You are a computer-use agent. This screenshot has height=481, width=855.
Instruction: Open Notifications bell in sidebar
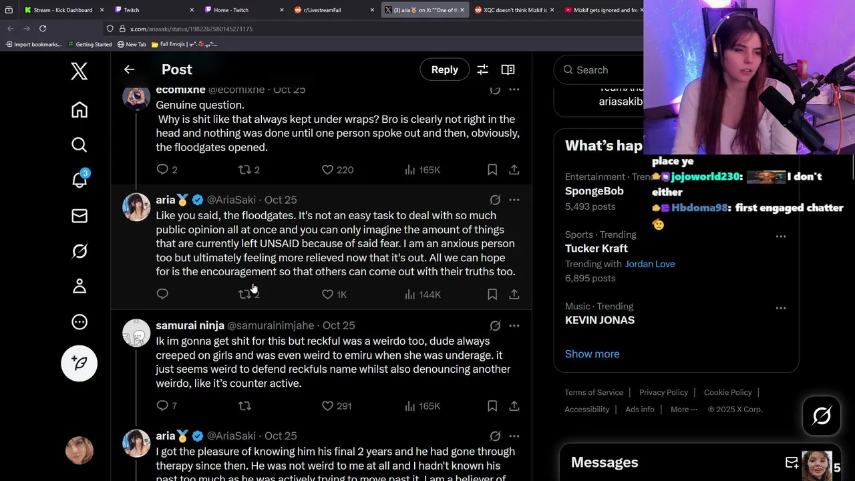(79, 179)
